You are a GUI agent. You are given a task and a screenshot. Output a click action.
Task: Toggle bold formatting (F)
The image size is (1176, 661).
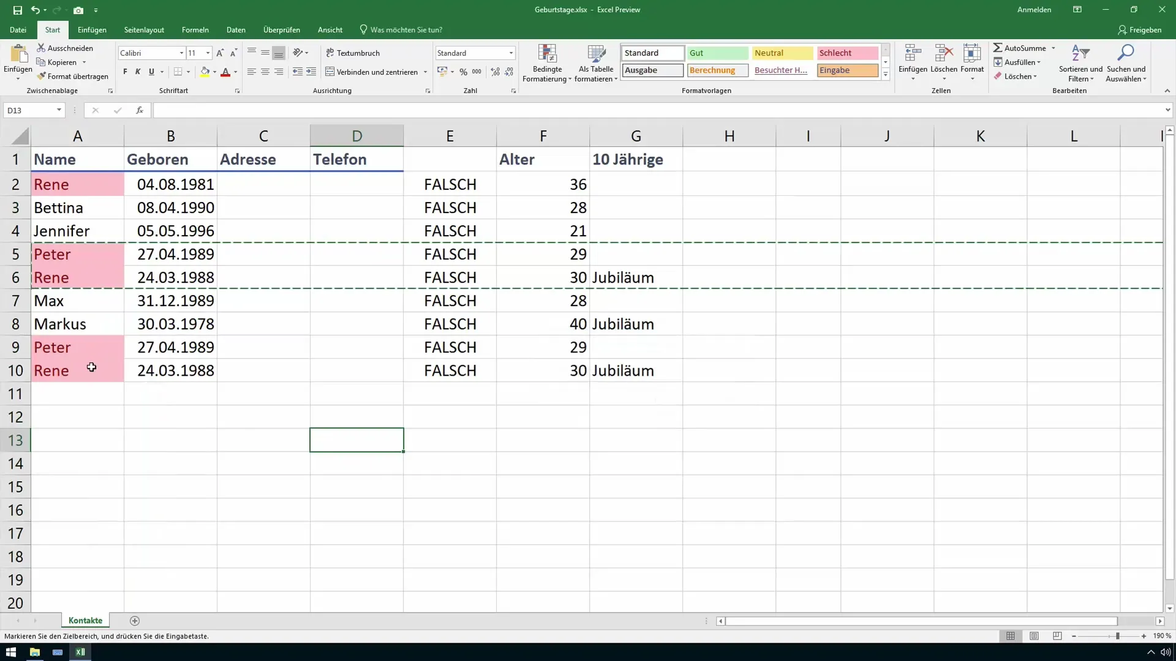point(125,72)
